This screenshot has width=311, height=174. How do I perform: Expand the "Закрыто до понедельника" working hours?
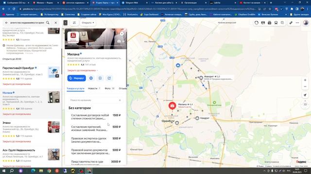coord(82,71)
